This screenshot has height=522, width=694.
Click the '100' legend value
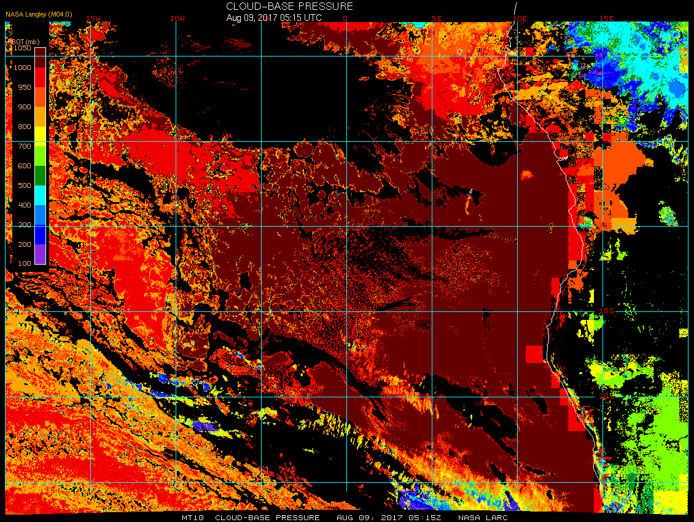point(25,263)
